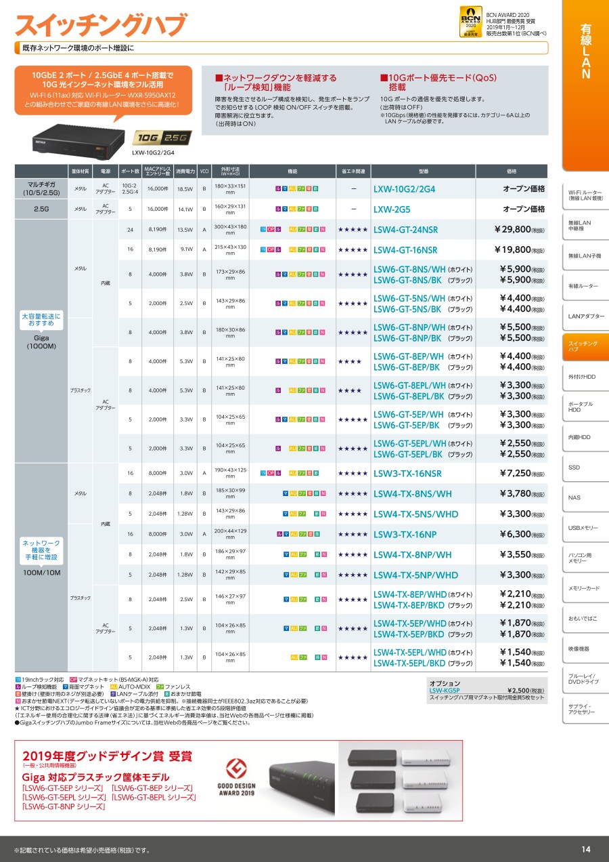Open the LSW3-TX-16NSR model link
The height and width of the screenshot is (862, 609).
click(x=406, y=474)
